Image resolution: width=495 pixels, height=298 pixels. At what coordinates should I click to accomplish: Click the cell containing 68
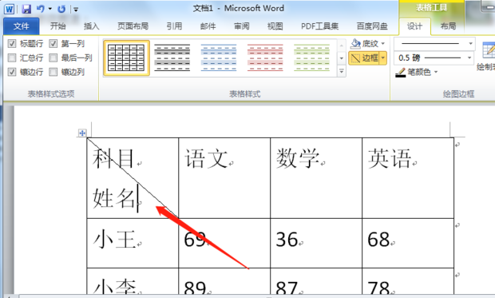pos(408,243)
